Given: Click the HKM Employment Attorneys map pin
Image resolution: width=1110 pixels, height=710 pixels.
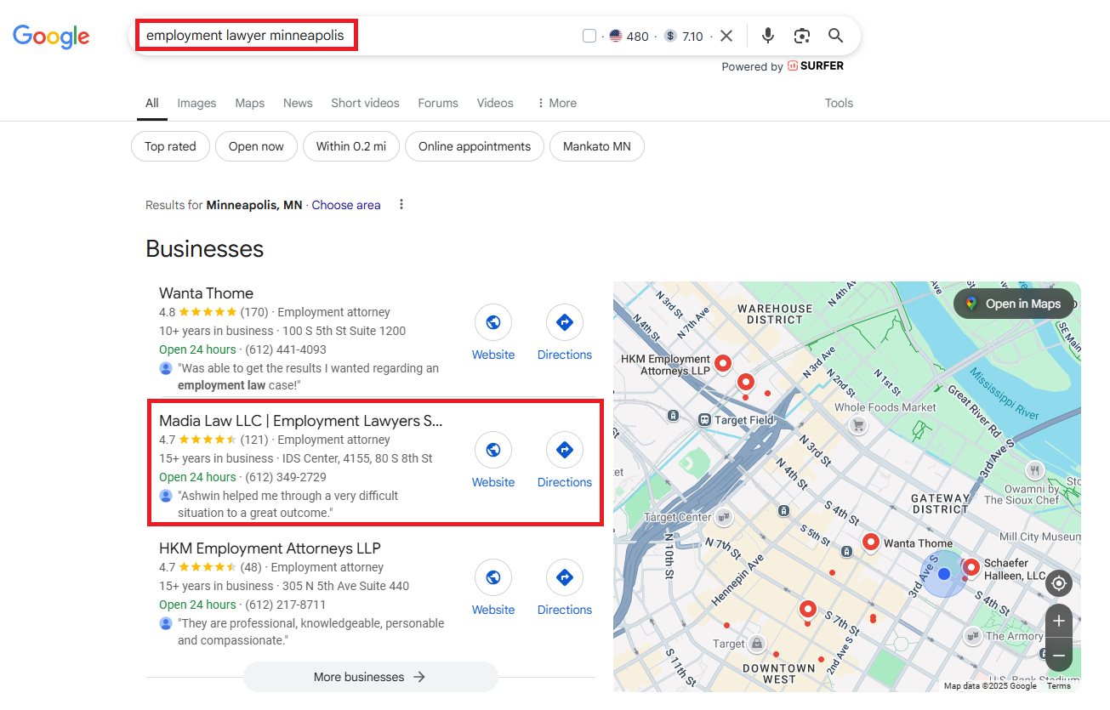Looking at the screenshot, I should [x=723, y=364].
